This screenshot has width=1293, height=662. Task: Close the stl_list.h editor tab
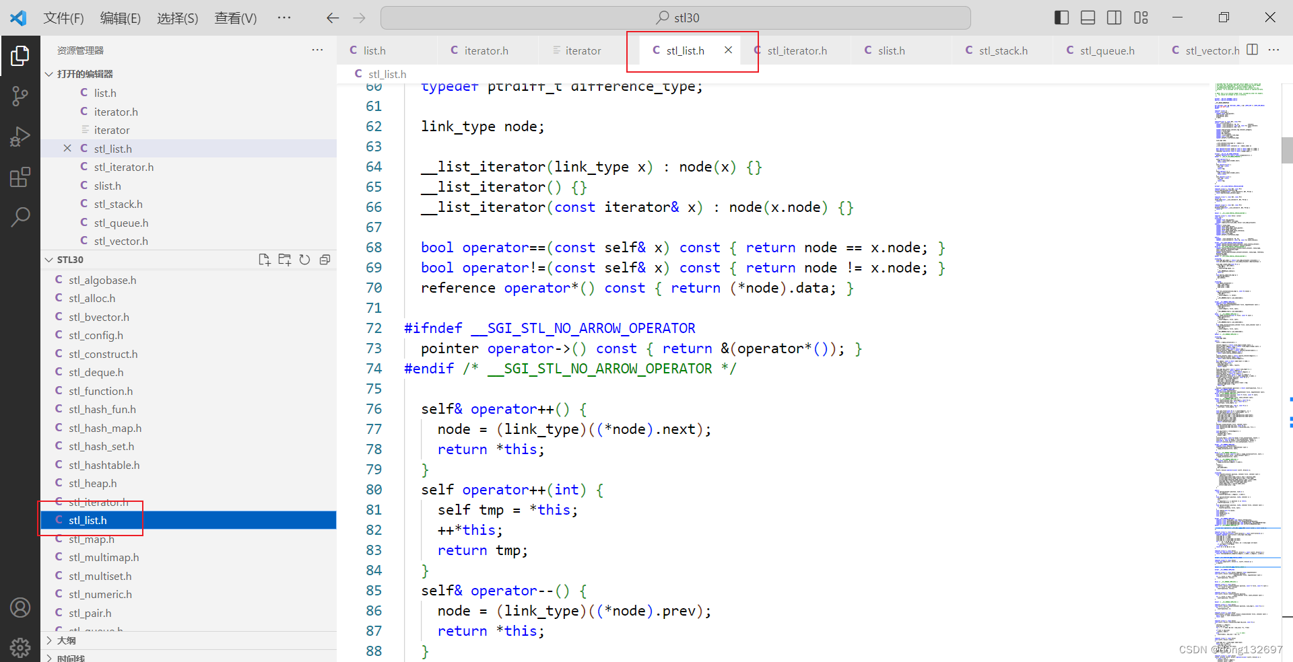coord(728,50)
